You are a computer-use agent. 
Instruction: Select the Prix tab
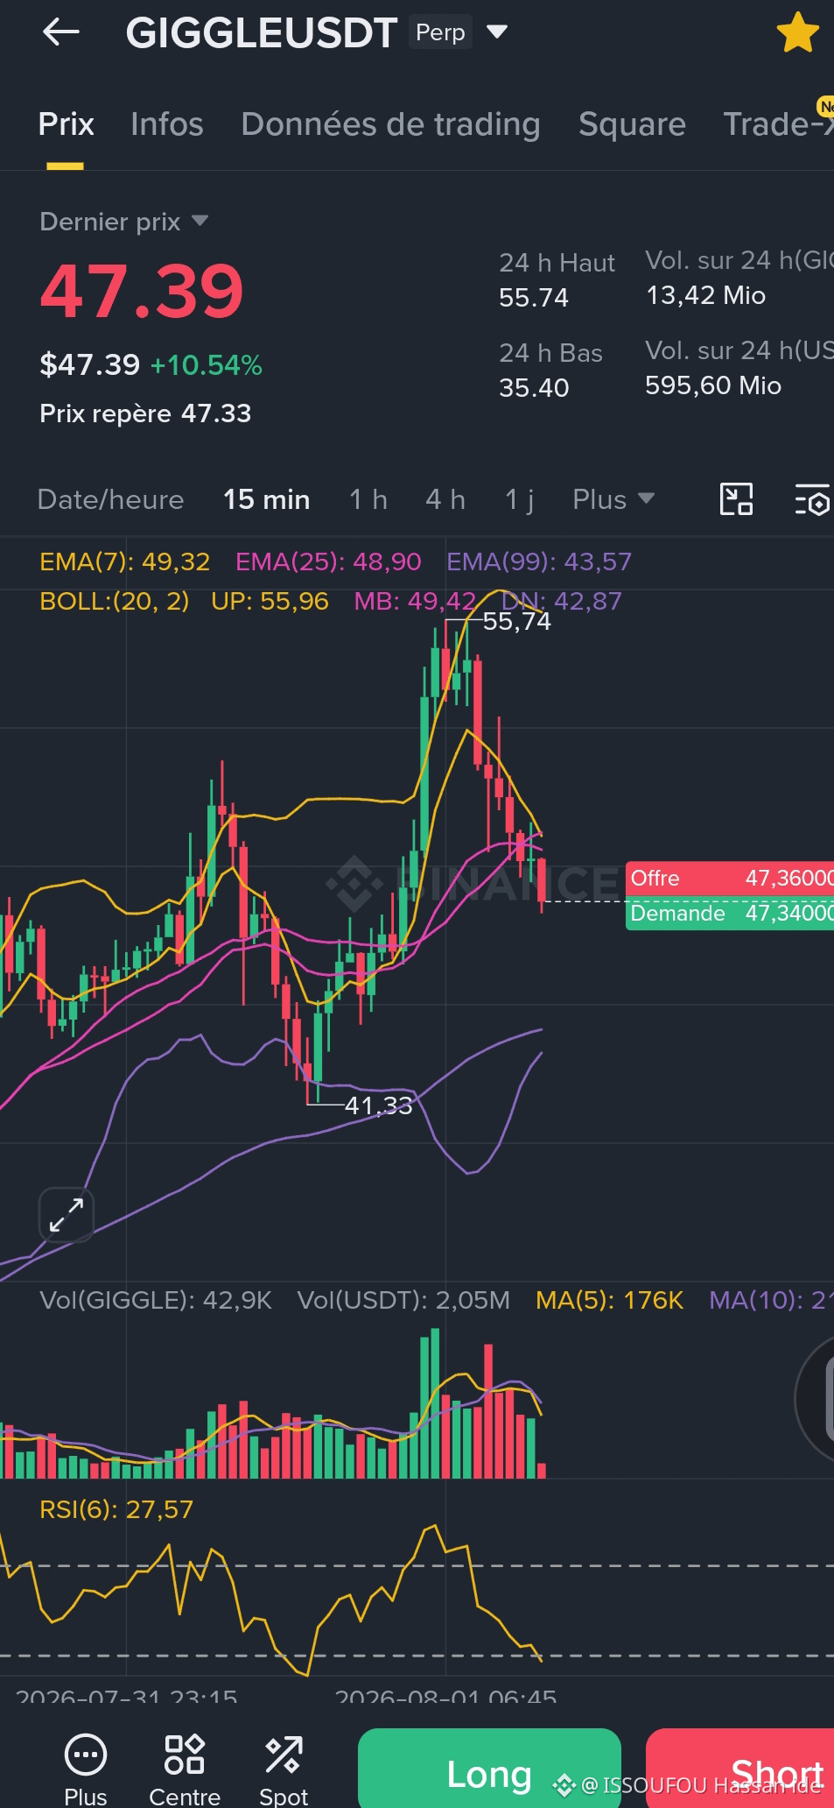point(66,124)
